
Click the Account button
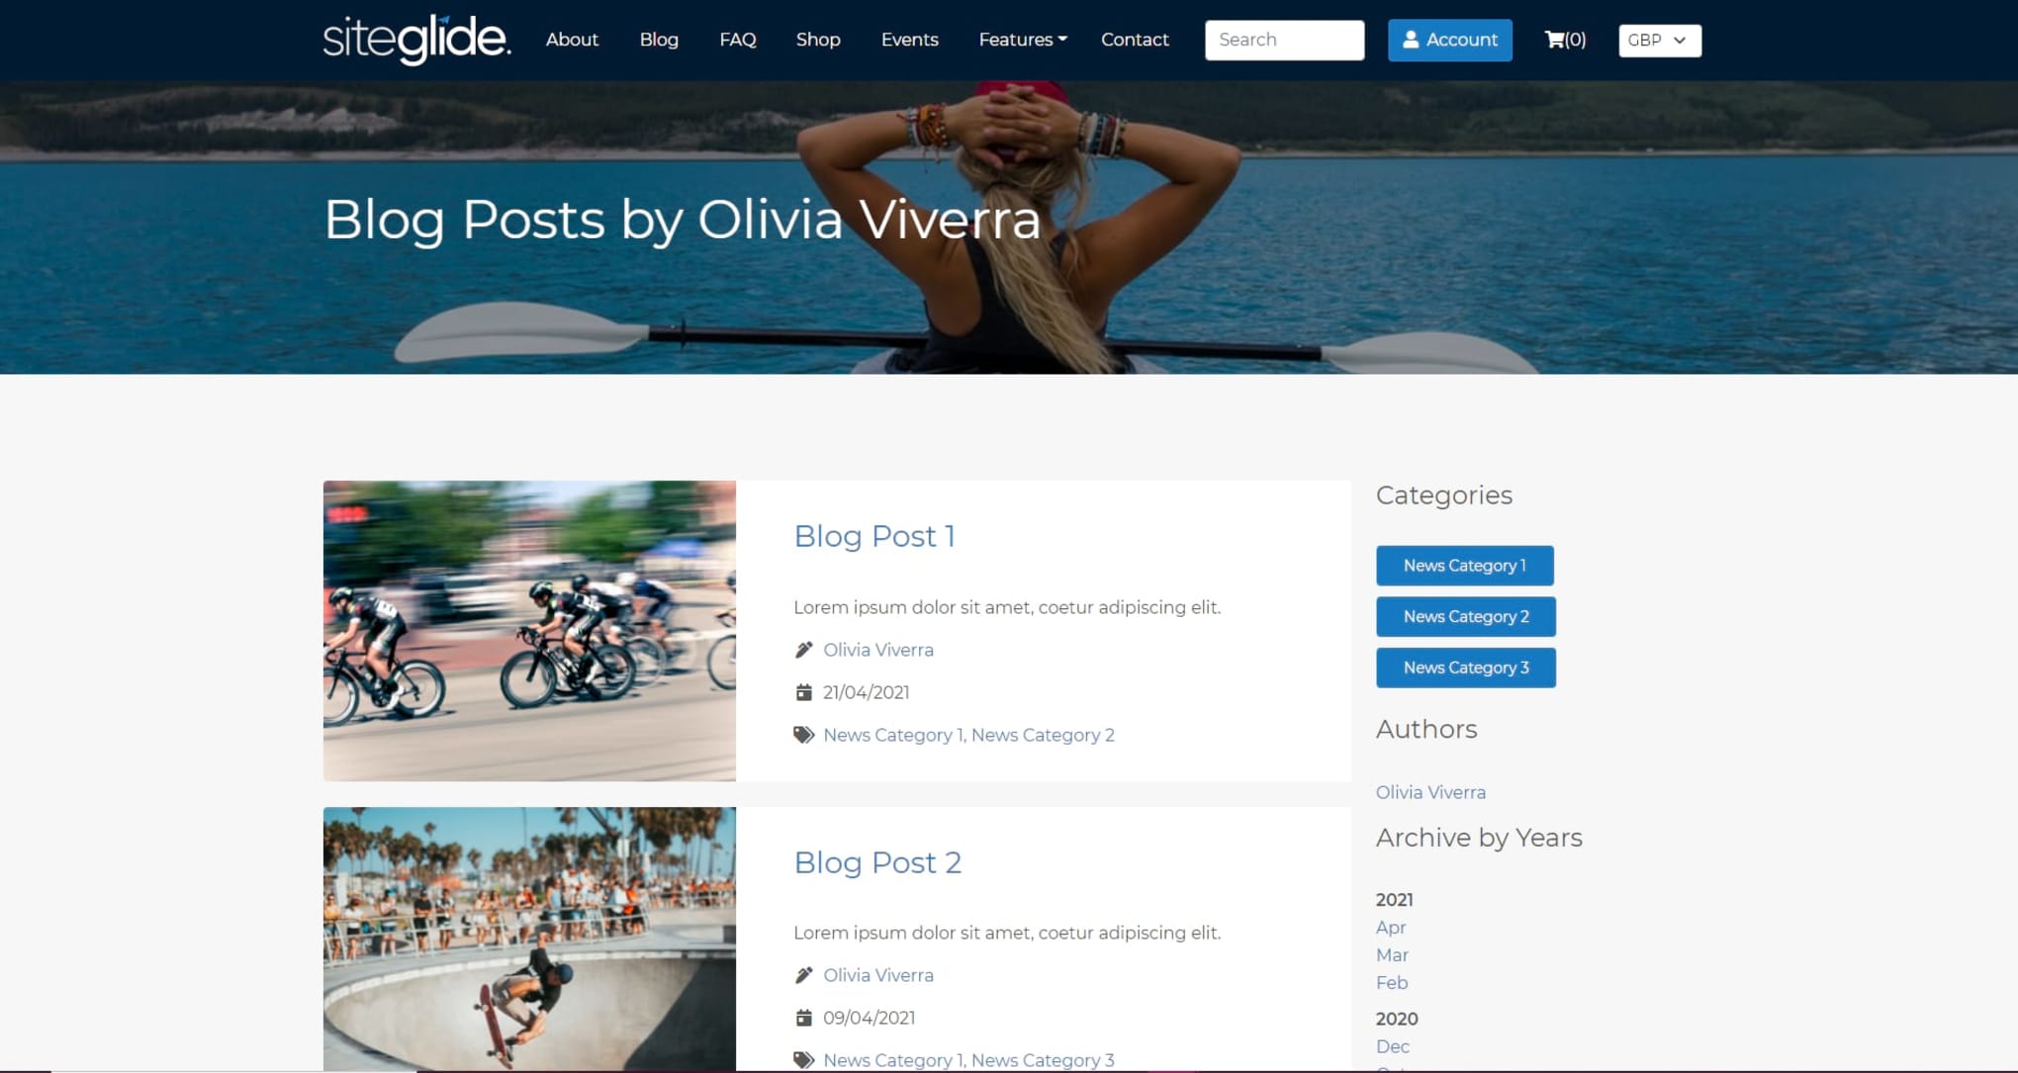[1449, 41]
